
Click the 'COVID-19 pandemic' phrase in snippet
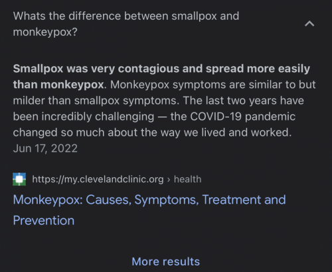(x=243, y=116)
